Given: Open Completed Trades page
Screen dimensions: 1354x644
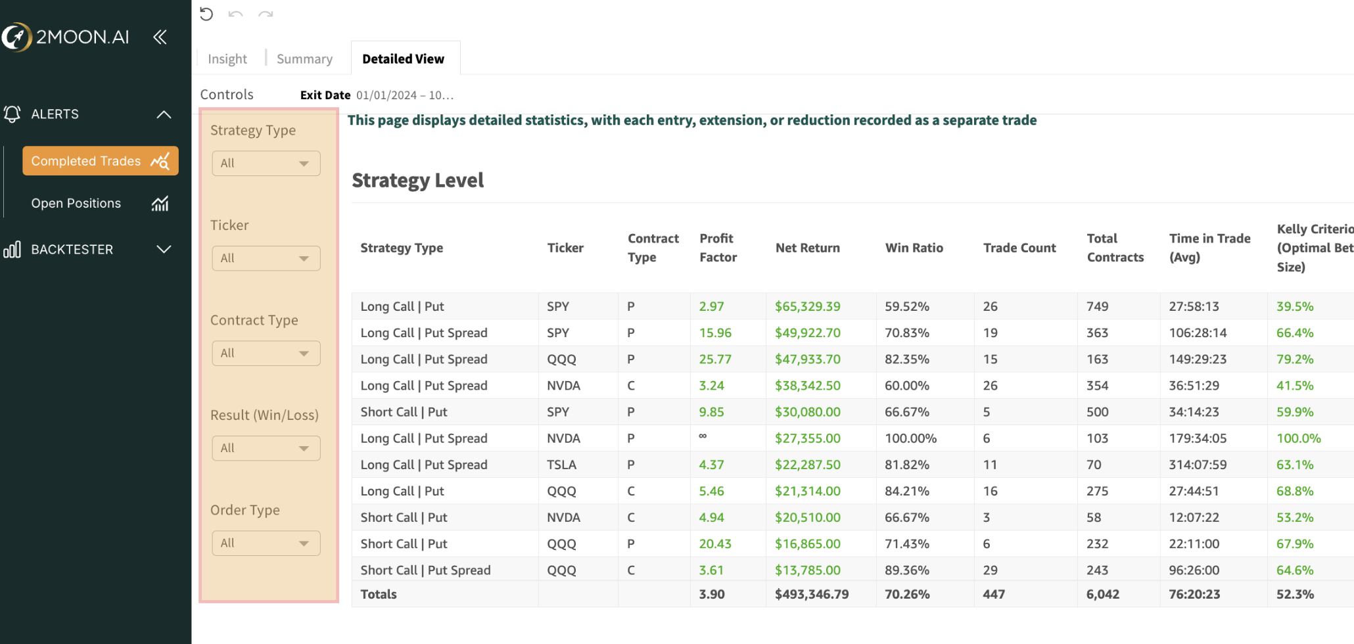Looking at the screenshot, I should [x=100, y=161].
